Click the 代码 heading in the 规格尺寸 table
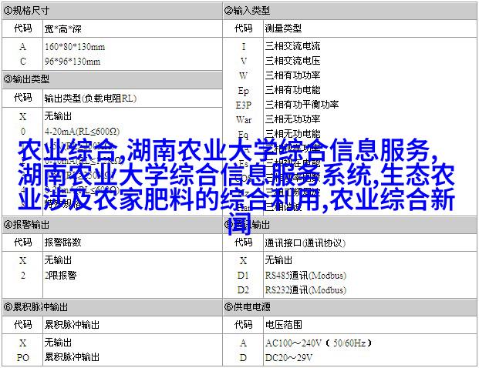This screenshot has height=368, width=479. [x=22, y=28]
